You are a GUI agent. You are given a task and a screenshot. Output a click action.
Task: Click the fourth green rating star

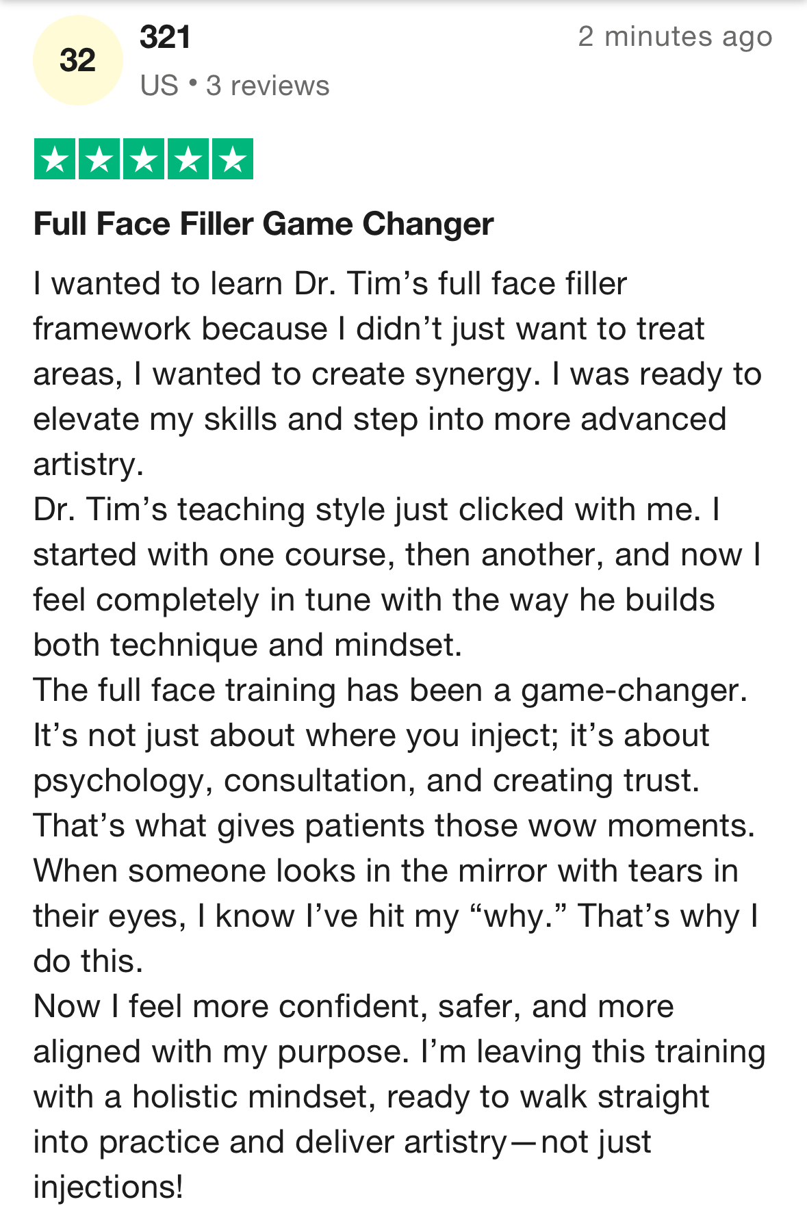point(188,159)
